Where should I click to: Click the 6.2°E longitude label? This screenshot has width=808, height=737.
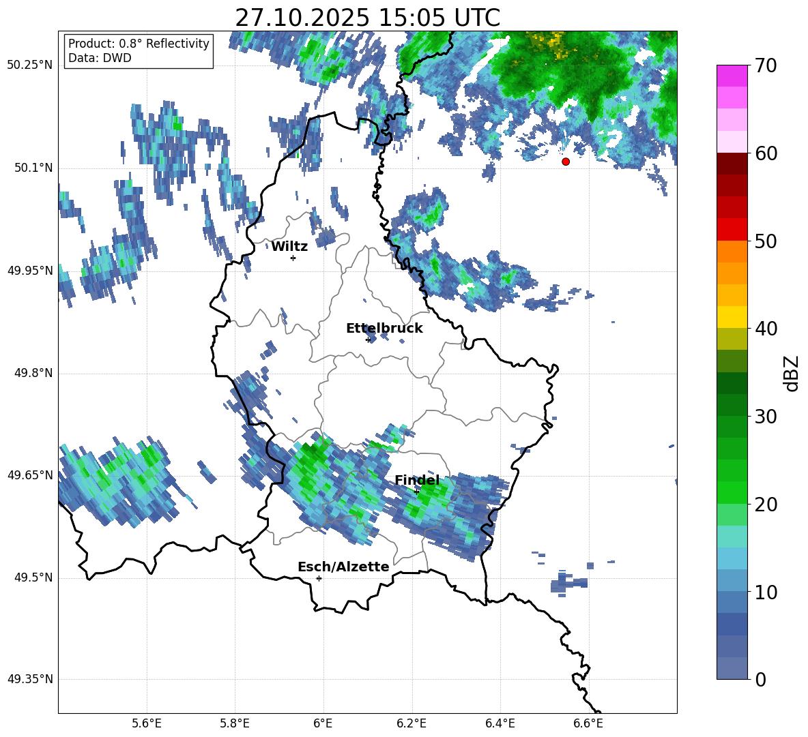(412, 723)
